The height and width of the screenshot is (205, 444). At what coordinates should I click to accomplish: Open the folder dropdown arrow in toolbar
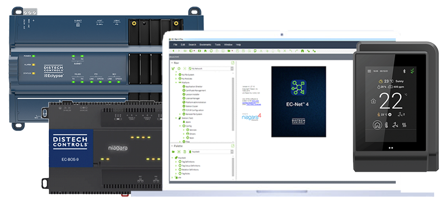[x=232, y=51]
